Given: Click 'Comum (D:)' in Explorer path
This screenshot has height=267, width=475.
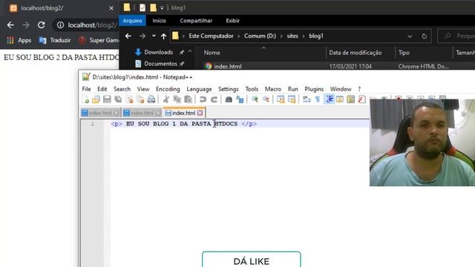Looking at the screenshot, I should point(260,36).
